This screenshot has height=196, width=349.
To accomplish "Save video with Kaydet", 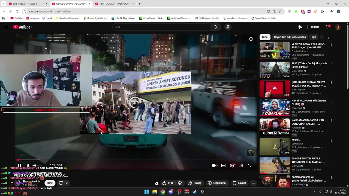I will tap(239, 183).
